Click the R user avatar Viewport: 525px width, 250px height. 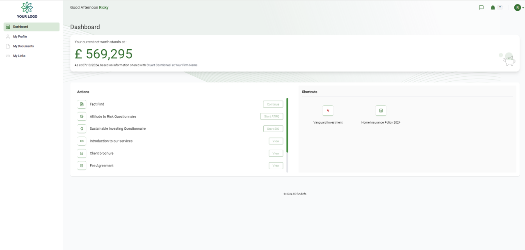tap(518, 7)
